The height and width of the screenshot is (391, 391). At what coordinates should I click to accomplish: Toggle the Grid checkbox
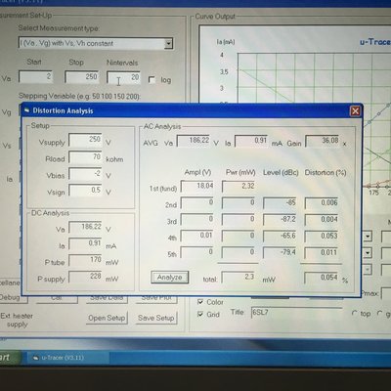pyautogui.click(x=200, y=315)
